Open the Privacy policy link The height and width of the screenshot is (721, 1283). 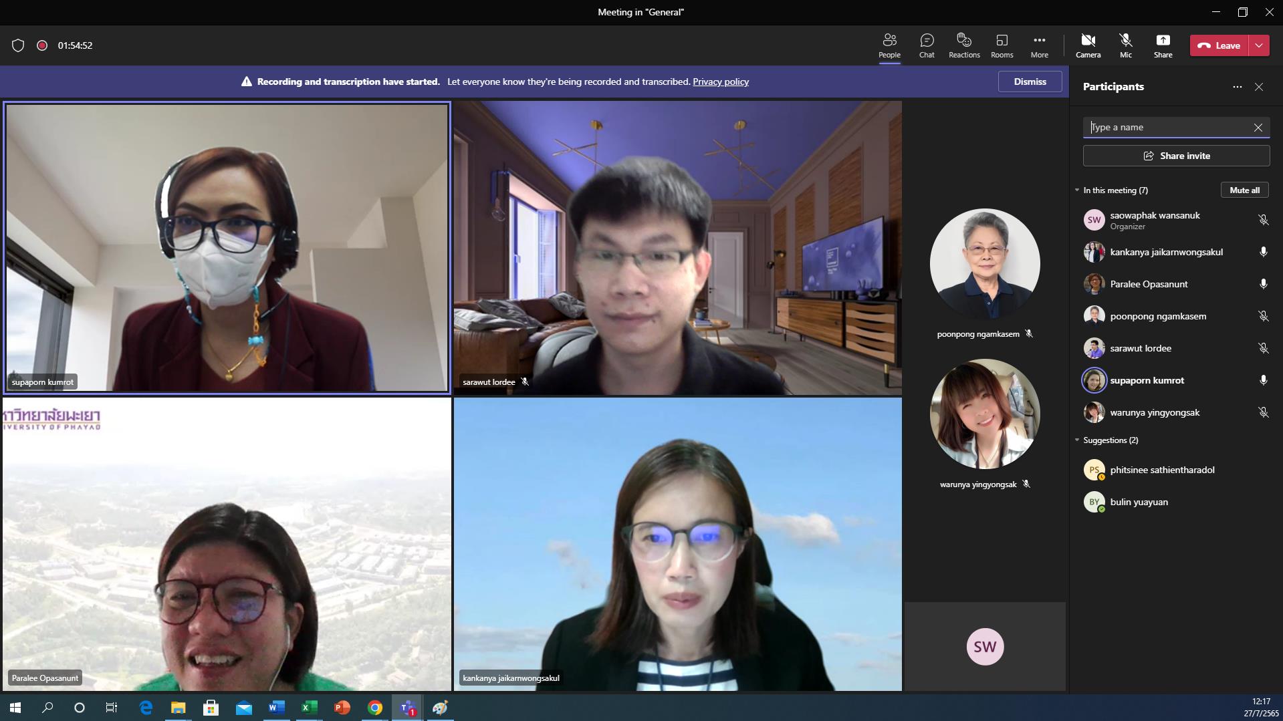click(x=721, y=82)
